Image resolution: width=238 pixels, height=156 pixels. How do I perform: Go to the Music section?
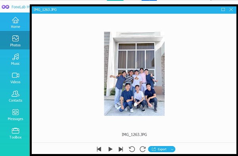point(15,59)
